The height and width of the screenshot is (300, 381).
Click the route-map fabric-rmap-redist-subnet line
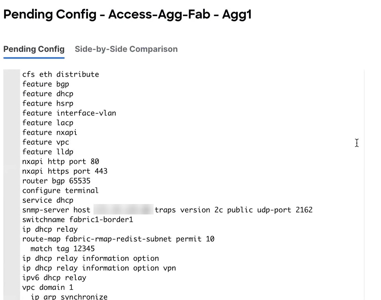tap(118, 239)
